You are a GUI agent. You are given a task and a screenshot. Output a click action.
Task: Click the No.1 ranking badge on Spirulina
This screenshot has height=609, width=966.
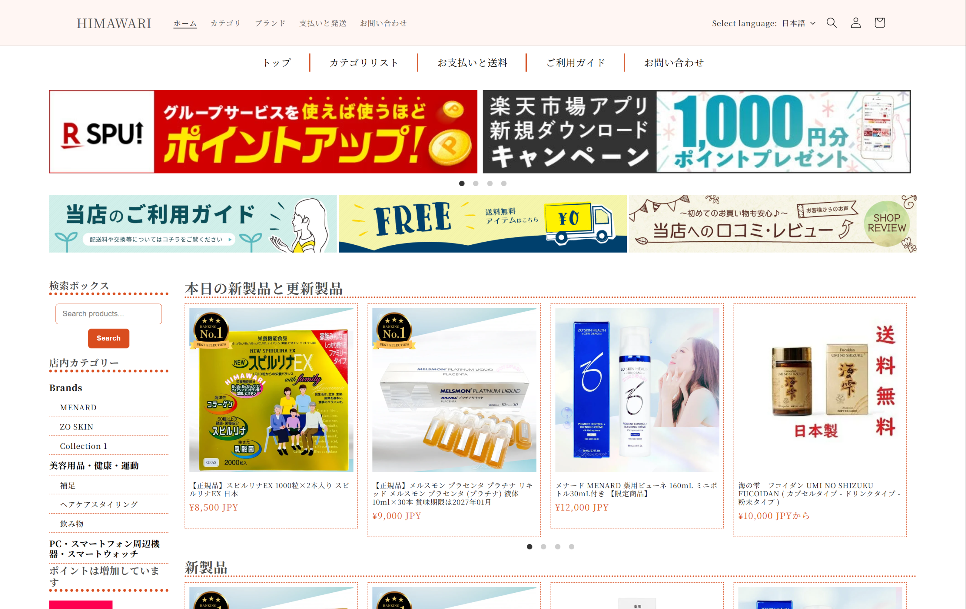[211, 331]
